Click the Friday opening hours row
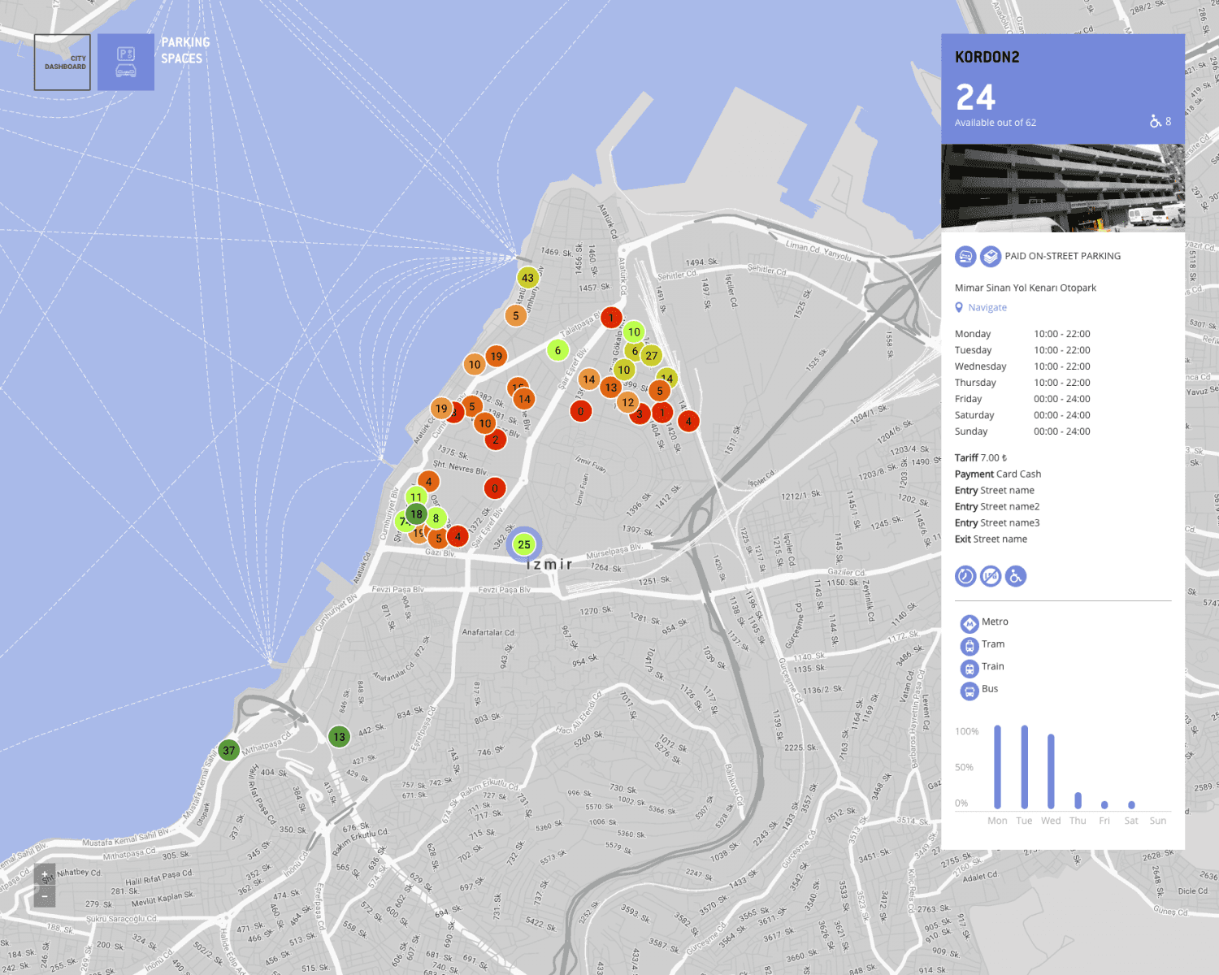The width and height of the screenshot is (1219, 975). point(1022,399)
